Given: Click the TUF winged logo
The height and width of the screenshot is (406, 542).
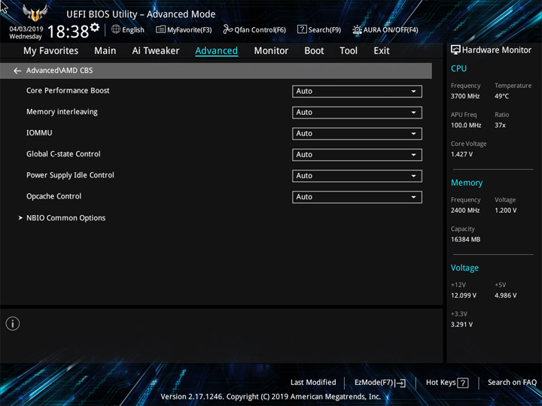Looking at the screenshot, I should click(35, 13).
